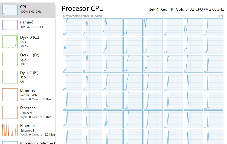
Task: Select Dysk 2 (E:) entry
Action: [x=27, y=77]
